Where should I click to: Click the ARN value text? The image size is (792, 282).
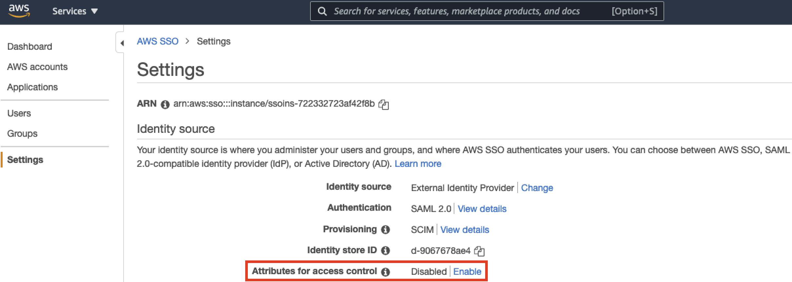tap(274, 104)
